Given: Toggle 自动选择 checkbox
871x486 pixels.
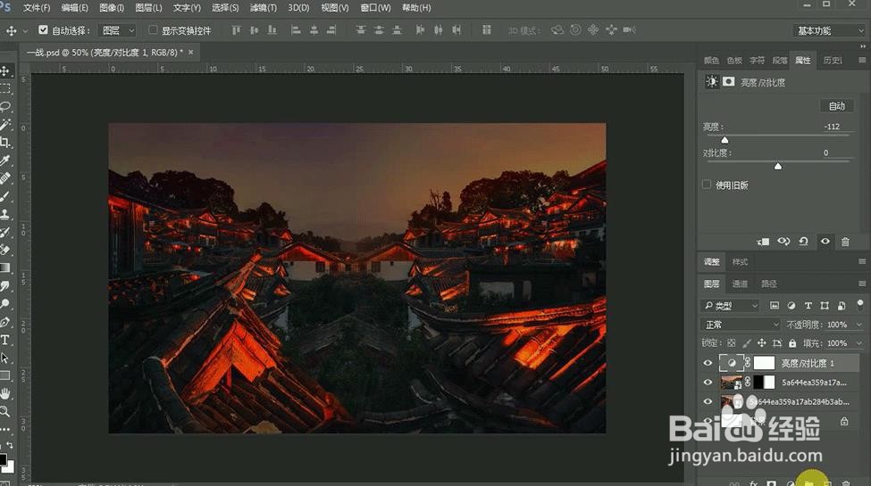Looking at the screenshot, I should pyautogui.click(x=43, y=30).
